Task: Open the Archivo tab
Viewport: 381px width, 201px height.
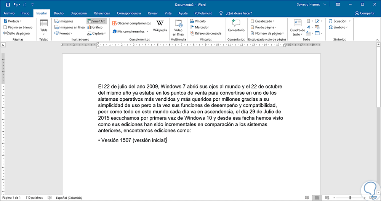Action: pyautogui.click(x=9, y=13)
